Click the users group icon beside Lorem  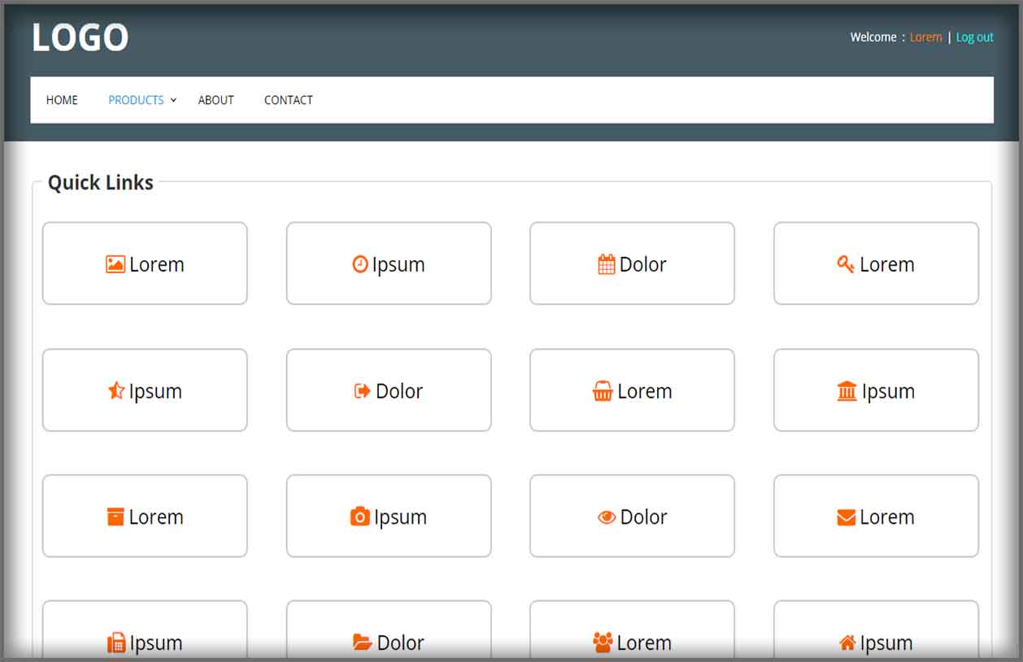(603, 643)
